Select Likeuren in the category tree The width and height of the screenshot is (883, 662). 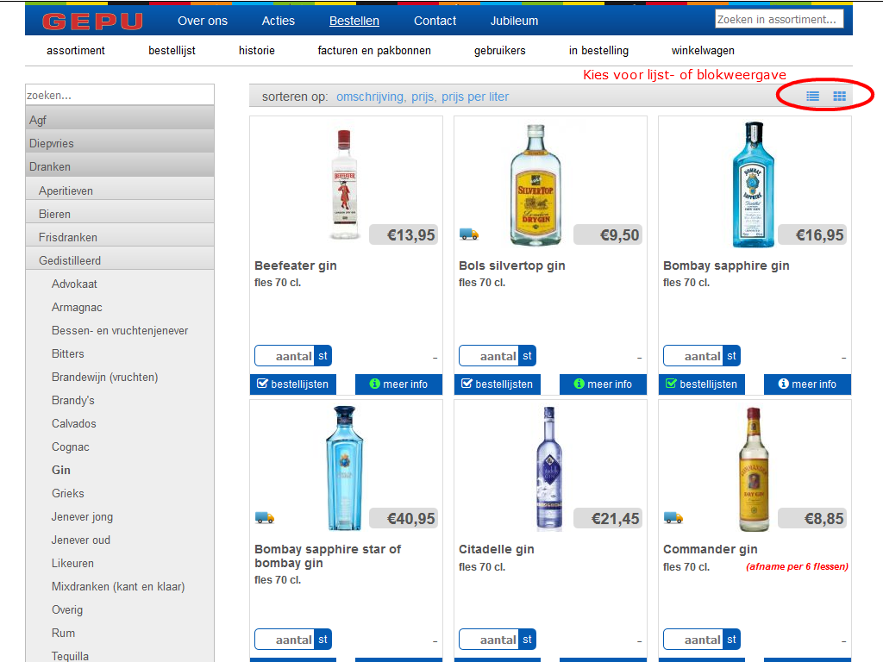[x=72, y=563]
